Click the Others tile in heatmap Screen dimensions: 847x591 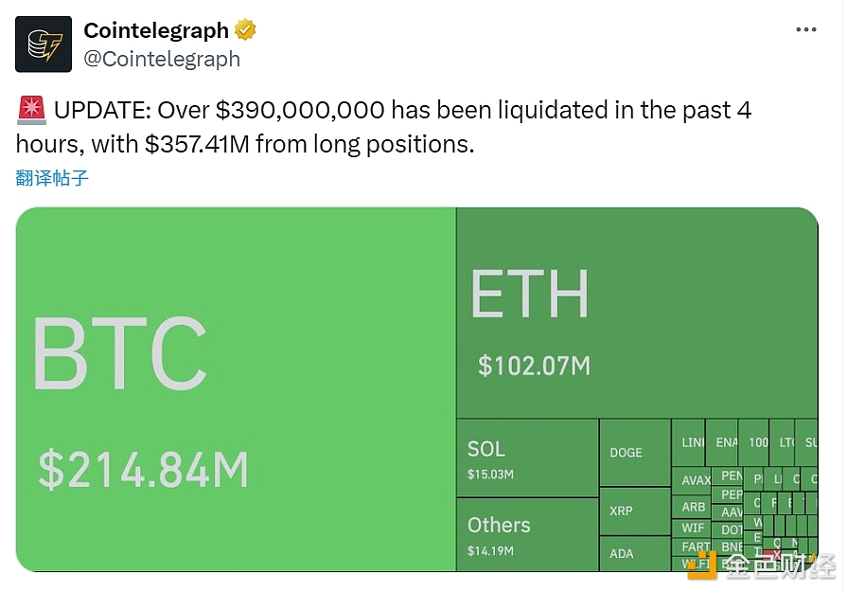pyautogui.click(x=527, y=534)
